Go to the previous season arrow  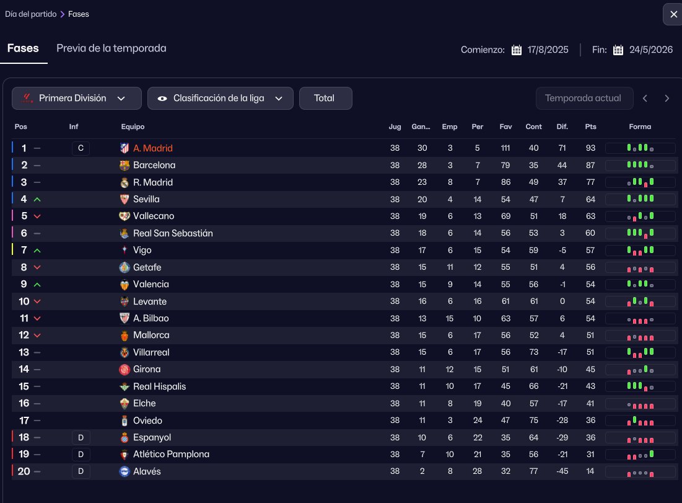click(x=645, y=98)
